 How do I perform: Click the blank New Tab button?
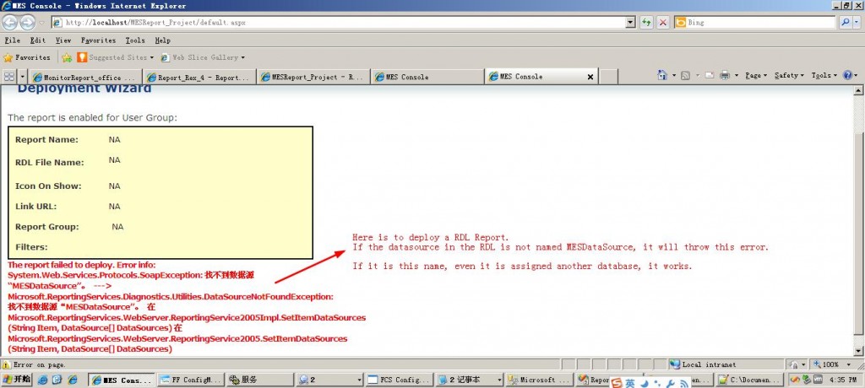tap(608, 77)
